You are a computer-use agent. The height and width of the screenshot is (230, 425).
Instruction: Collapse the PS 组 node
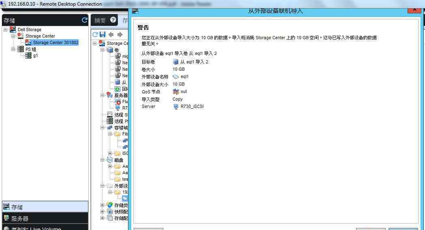click(13, 49)
